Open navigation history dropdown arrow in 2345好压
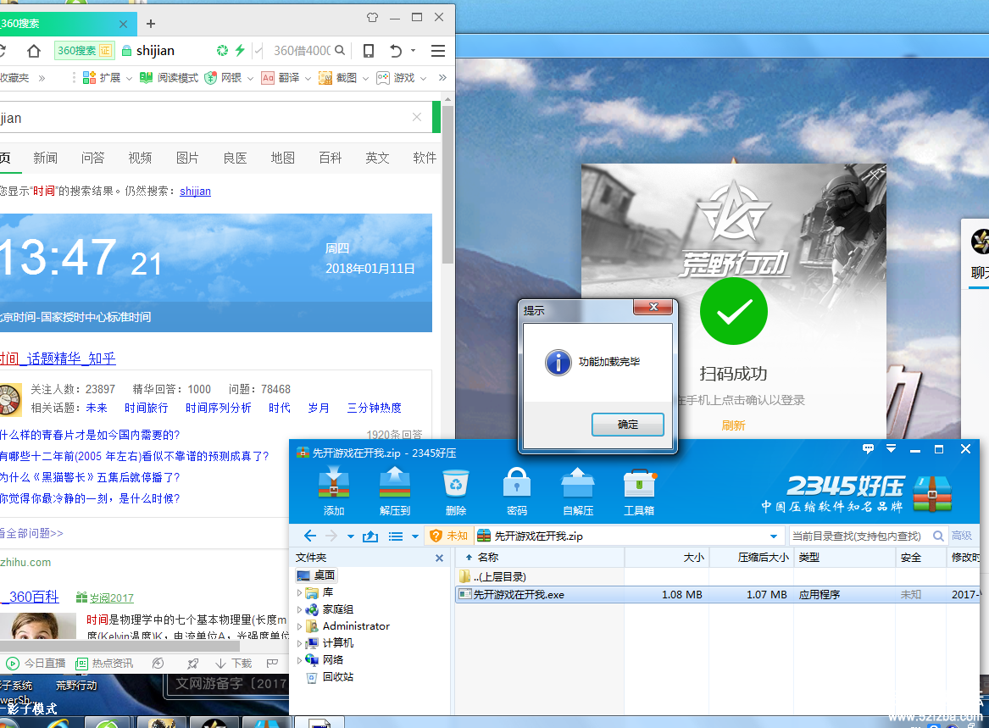This screenshot has height=728, width=989. click(x=350, y=536)
